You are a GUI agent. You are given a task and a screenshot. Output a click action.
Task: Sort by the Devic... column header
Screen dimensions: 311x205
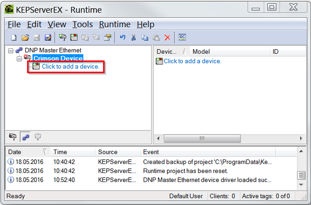172,52
